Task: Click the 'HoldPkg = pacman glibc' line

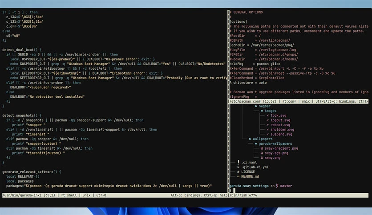Action: (255, 64)
